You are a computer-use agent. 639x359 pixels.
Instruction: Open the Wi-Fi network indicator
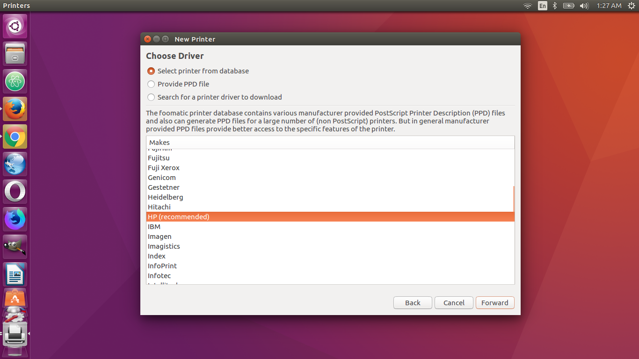coord(528,6)
